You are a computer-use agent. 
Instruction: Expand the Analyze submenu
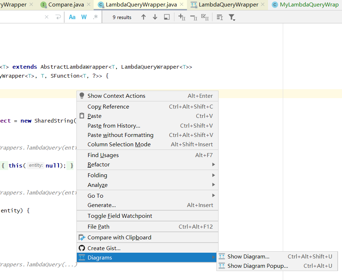147,185
